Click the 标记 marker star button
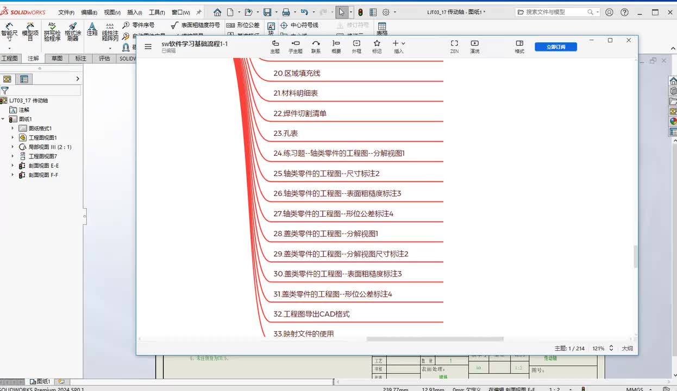677x391 pixels. pyautogui.click(x=377, y=47)
